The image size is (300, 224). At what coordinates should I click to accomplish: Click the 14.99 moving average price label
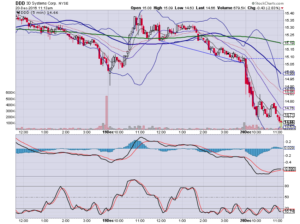pos(289,74)
